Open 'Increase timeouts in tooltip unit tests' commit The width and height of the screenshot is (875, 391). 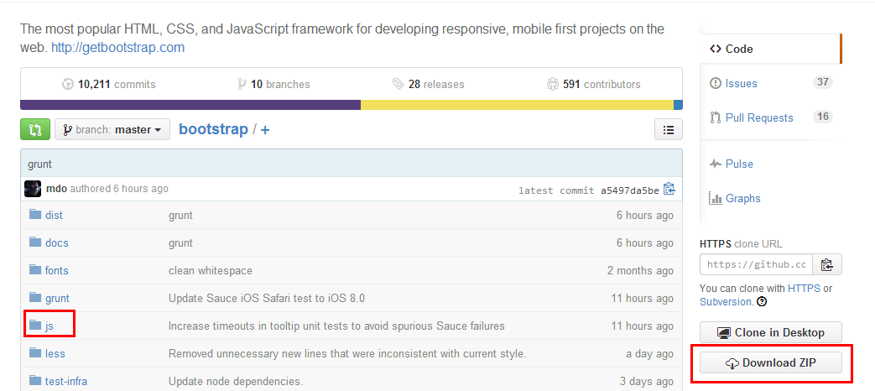(336, 326)
